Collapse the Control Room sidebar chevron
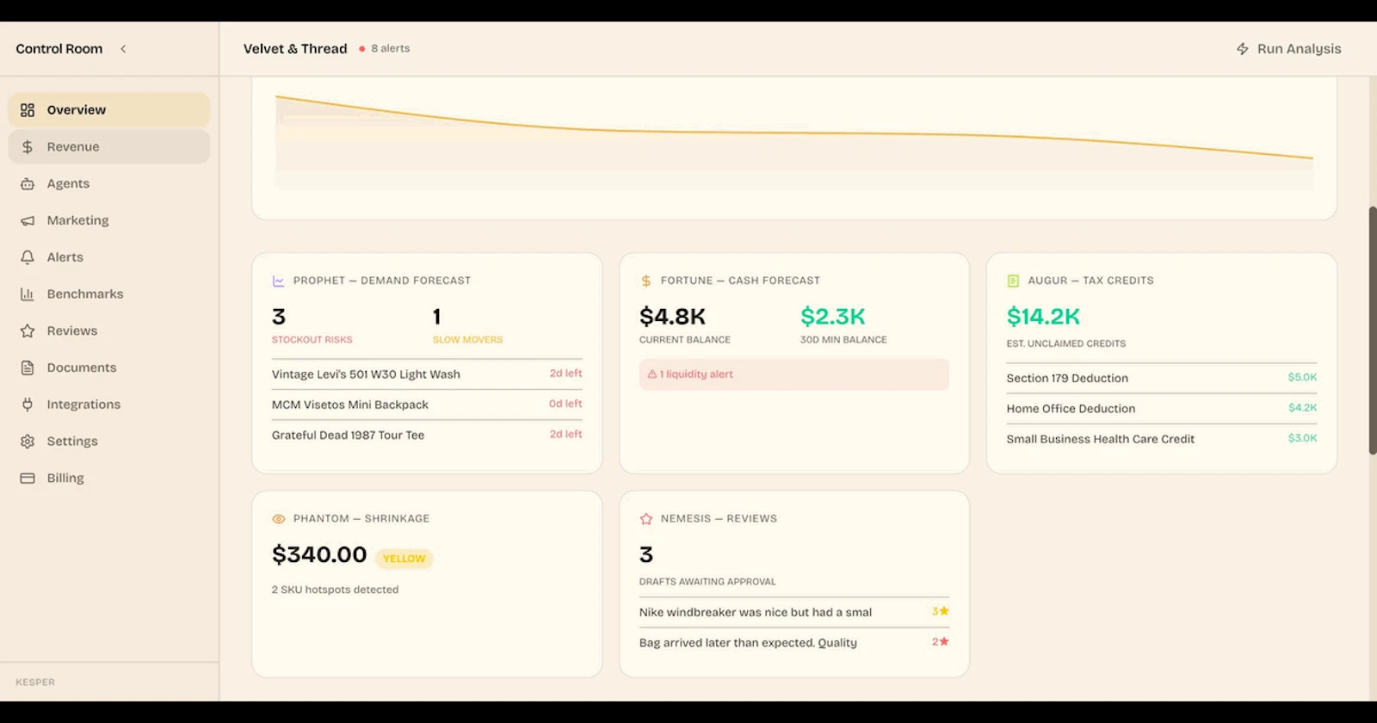1377x723 pixels. (123, 49)
